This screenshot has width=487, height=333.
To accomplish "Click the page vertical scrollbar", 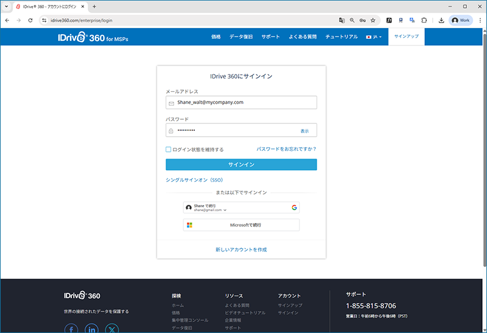I will [485, 149].
